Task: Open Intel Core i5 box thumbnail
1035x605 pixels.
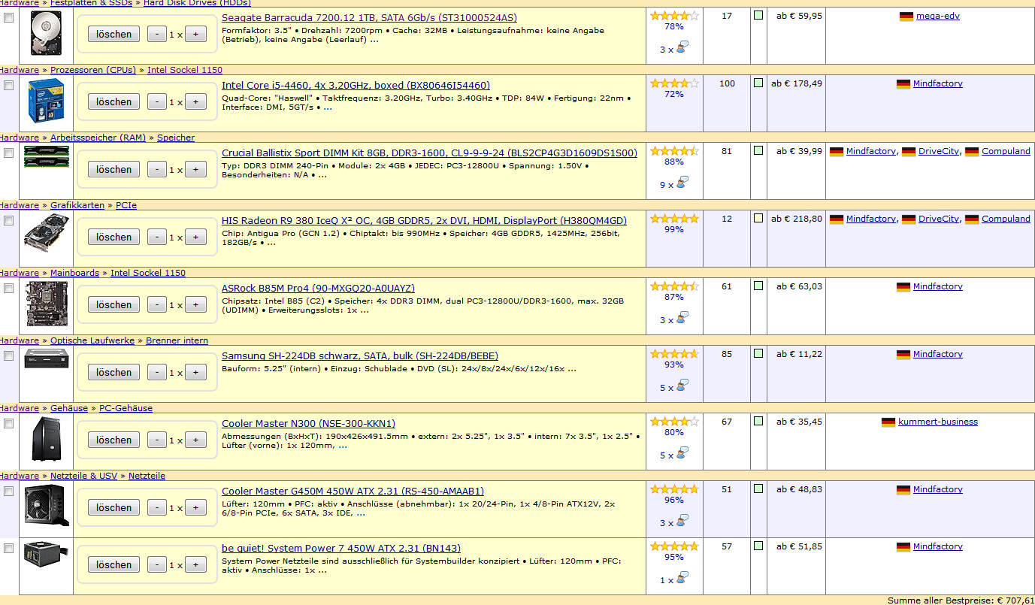Action: coord(47,101)
